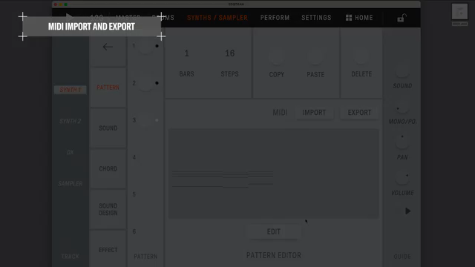Click the SOUND knob
This screenshot has height=267, width=475.
pyautogui.click(x=402, y=70)
